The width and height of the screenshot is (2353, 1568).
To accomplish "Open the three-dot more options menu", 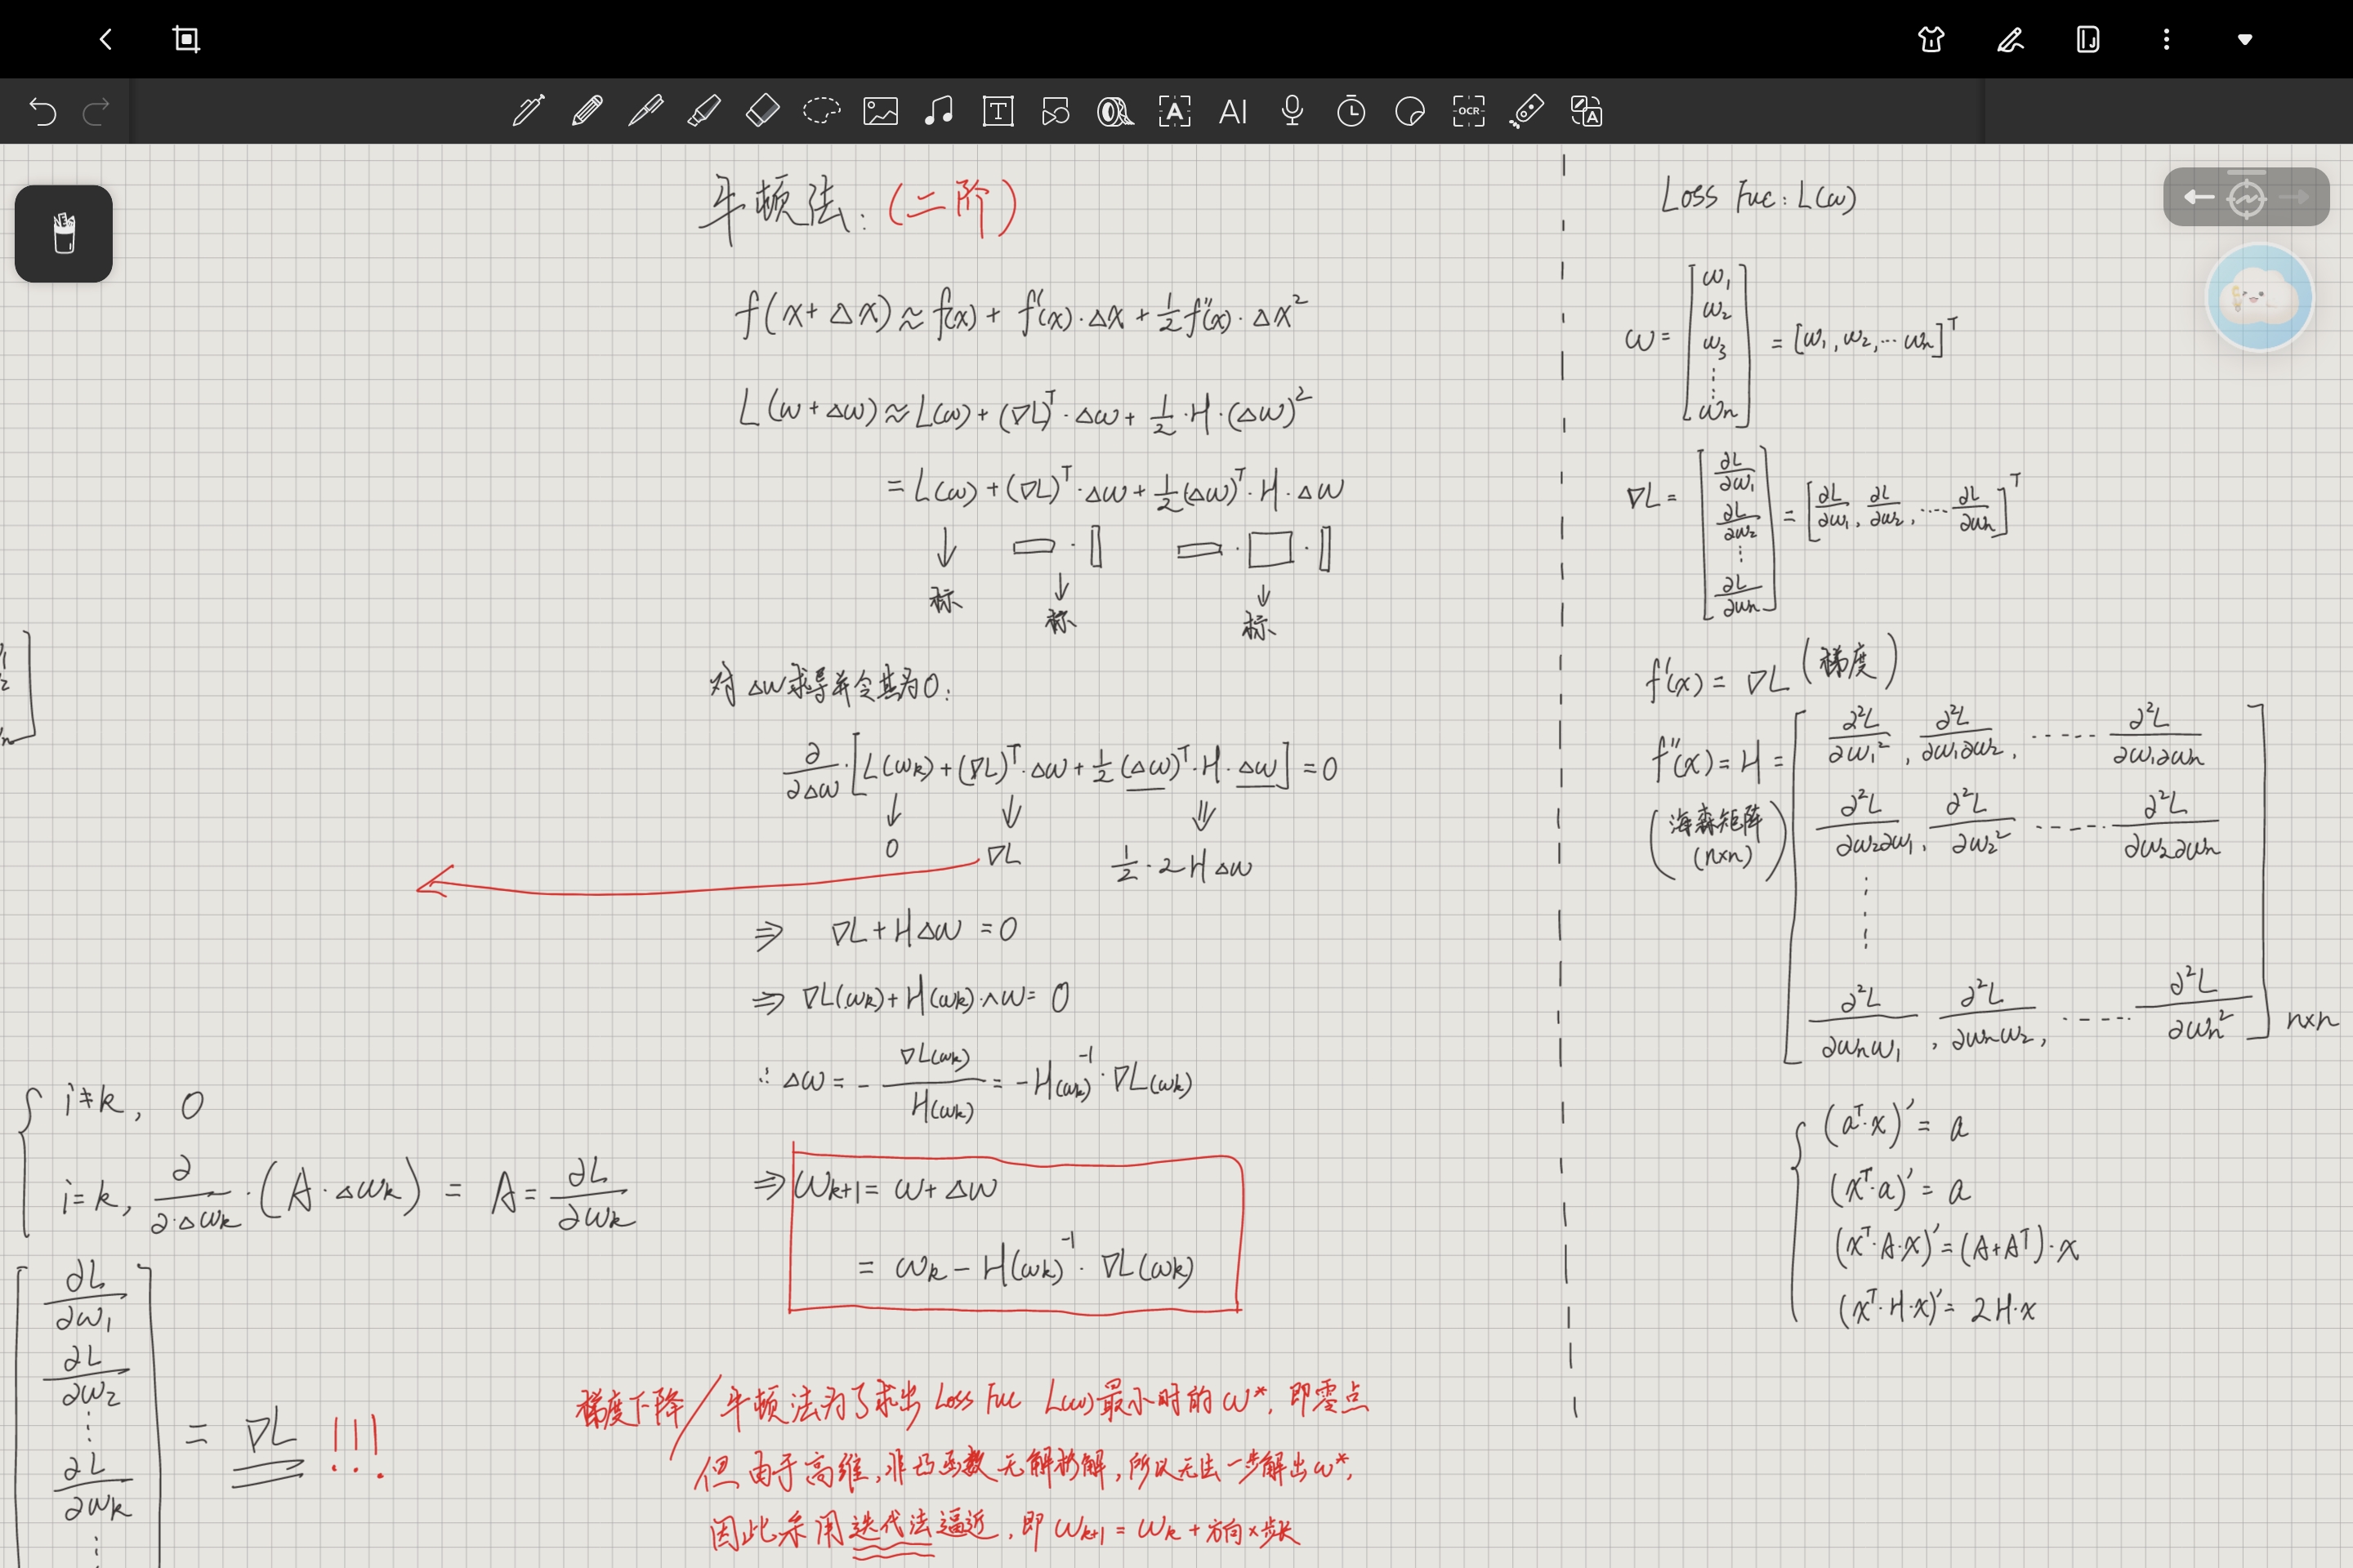I will pos(2166,40).
